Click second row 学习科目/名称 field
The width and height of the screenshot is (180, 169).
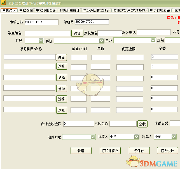coord(29,67)
